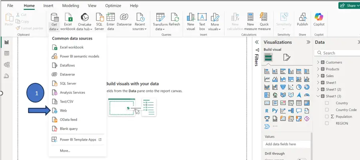Add a Python visual
Screen dimensions: 360x160
[275, 111]
